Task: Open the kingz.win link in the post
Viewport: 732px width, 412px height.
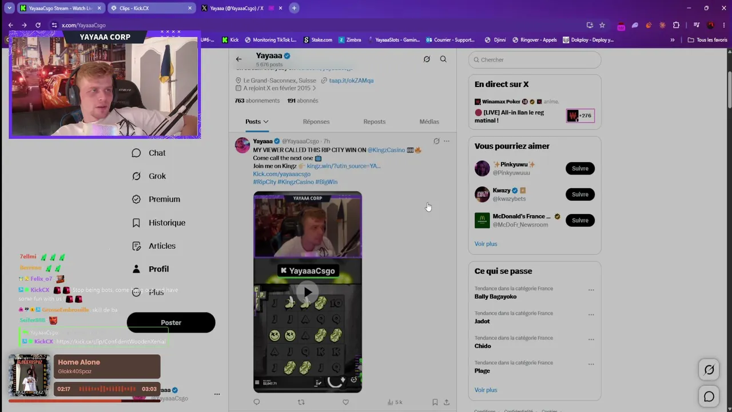Action: pyautogui.click(x=344, y=166)
